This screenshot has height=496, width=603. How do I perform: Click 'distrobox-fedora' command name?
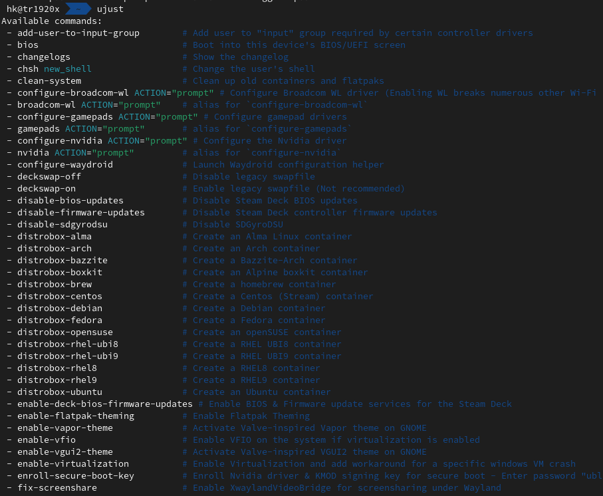pos(60,320)
